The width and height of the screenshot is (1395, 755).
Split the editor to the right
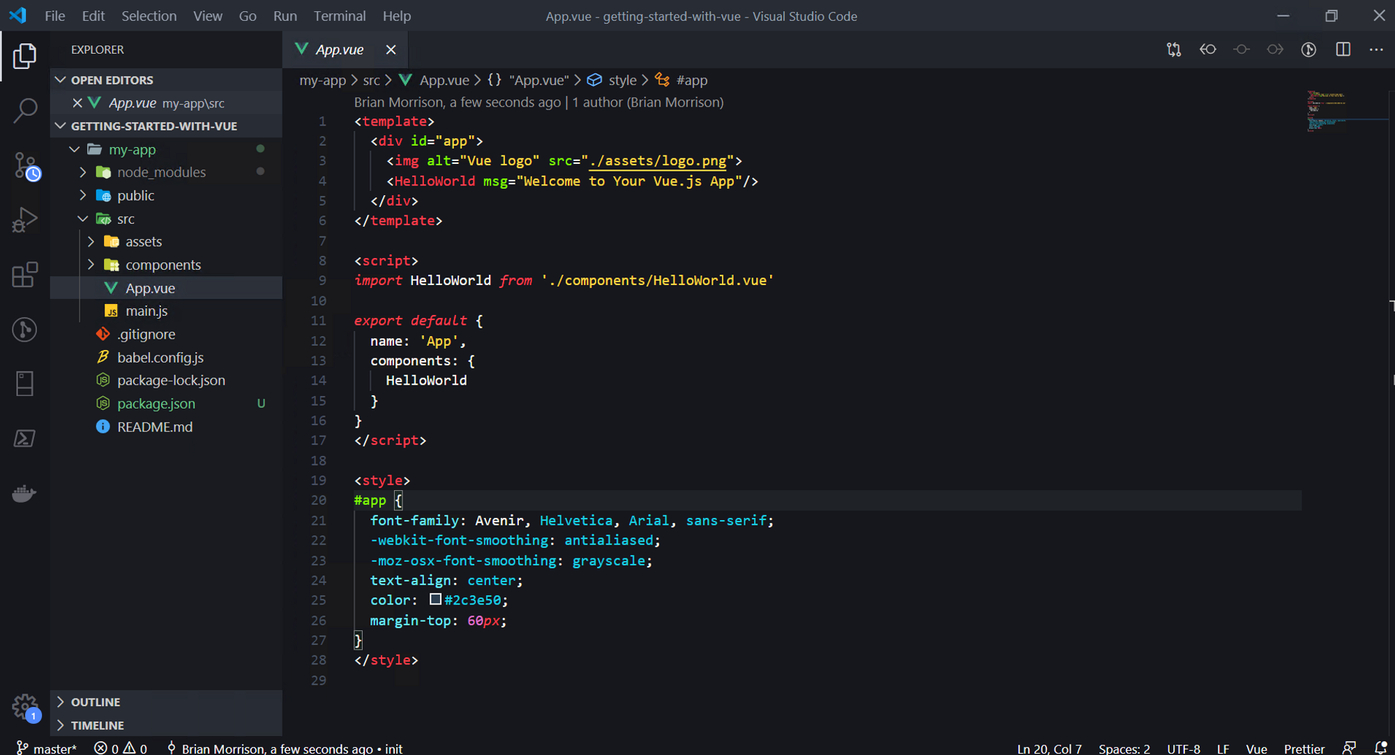[x=1343, y=49]
